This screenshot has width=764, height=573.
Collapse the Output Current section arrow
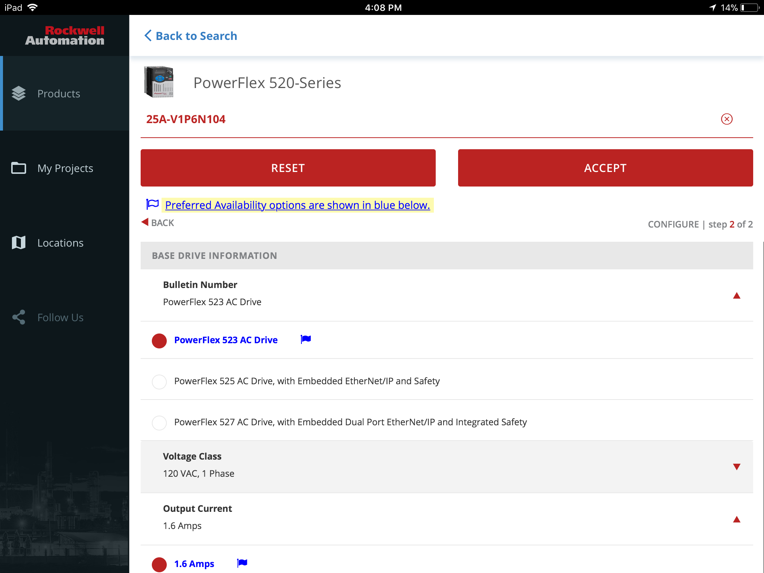[736, 519]
